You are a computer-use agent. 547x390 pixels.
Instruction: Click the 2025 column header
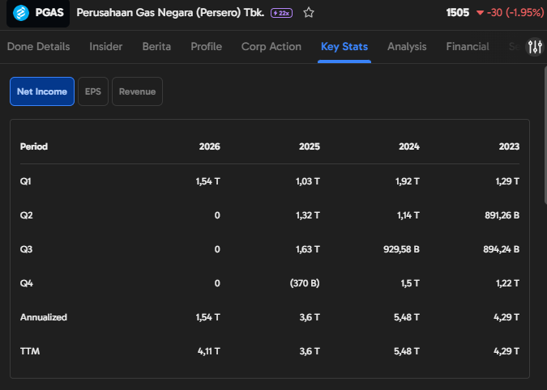coord(309,146)
